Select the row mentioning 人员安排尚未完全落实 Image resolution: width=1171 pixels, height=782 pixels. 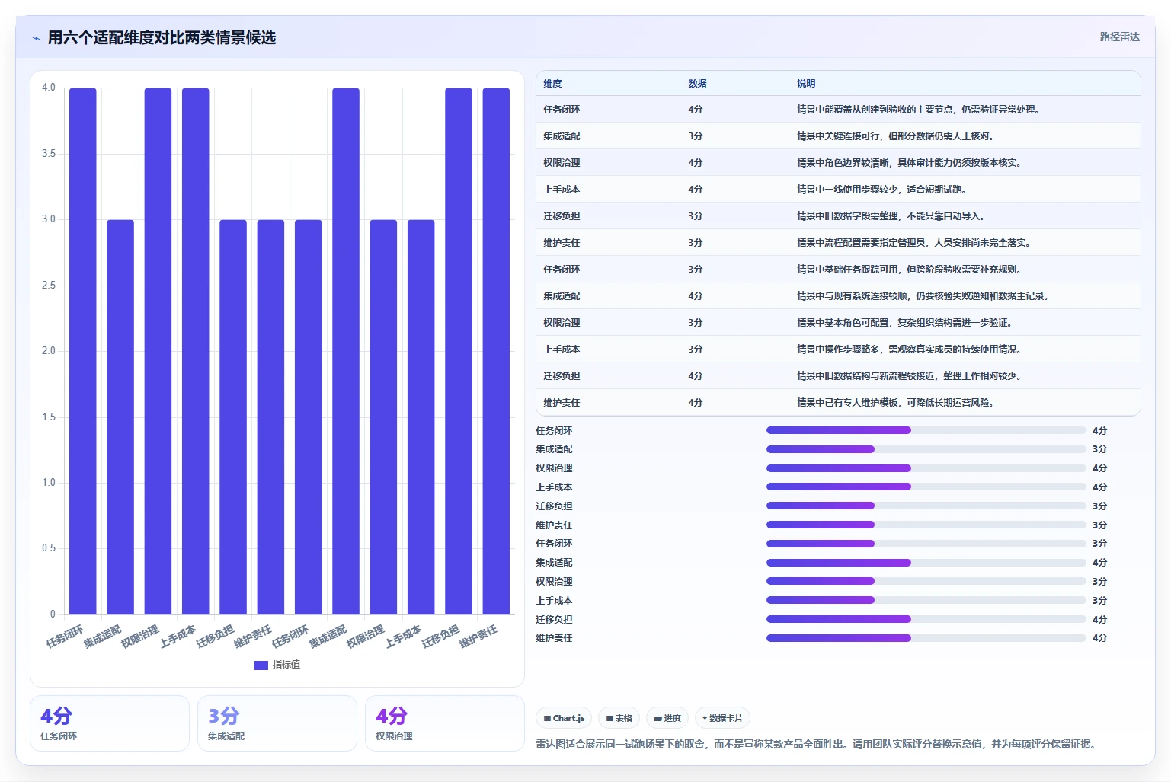(838, 242)
